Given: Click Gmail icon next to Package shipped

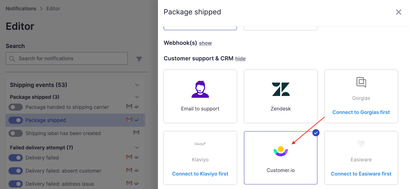Looking at the screenshot, I should [129, 120].
